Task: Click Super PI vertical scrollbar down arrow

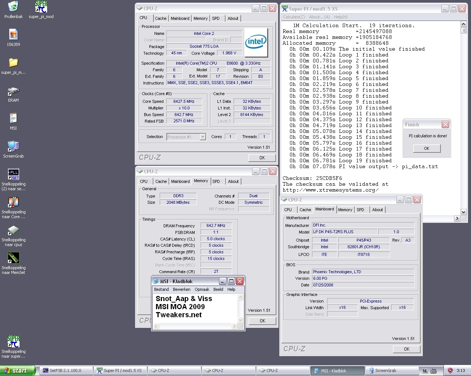Action: click(x=464, y=212)
